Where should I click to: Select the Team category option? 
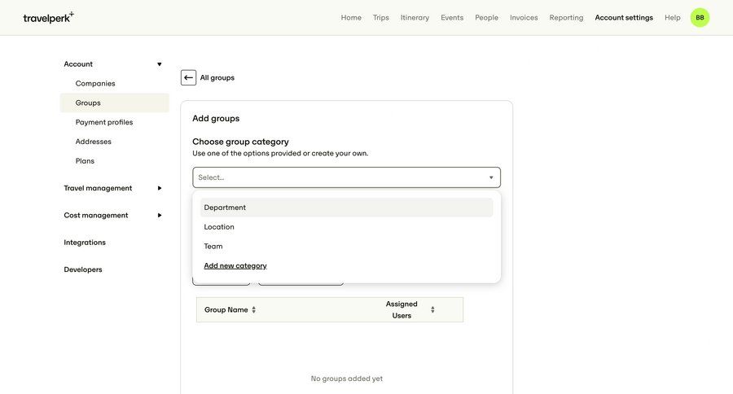pos(213,247)
